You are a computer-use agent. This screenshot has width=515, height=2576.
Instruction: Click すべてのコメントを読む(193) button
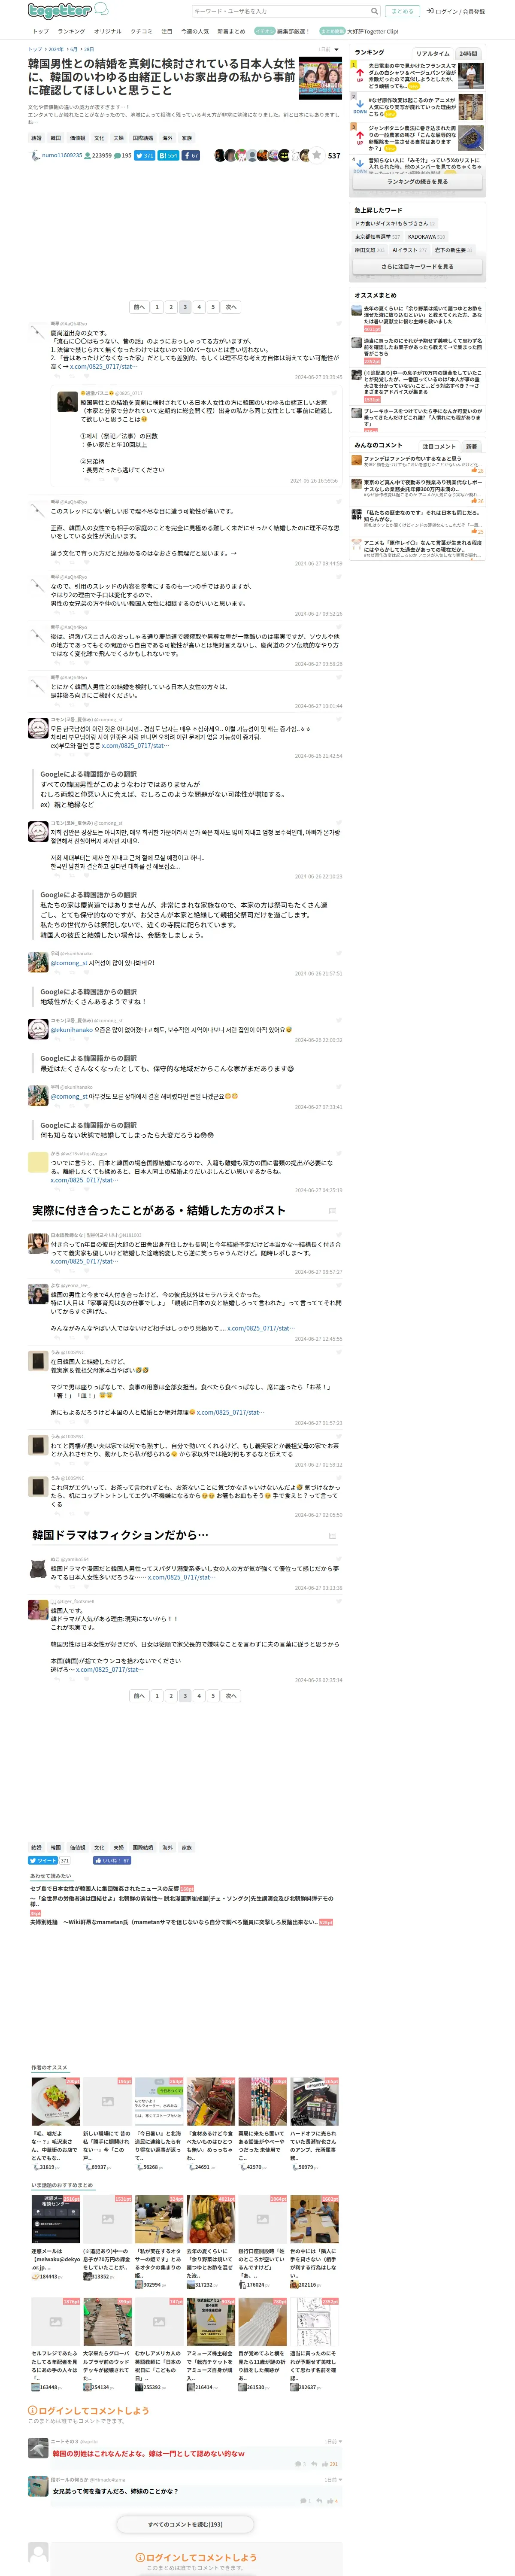(185, 2524)
